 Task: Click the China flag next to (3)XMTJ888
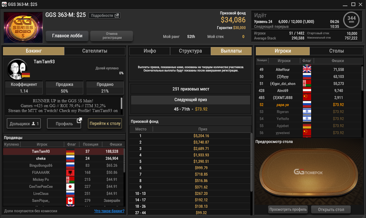click(307, 98)
